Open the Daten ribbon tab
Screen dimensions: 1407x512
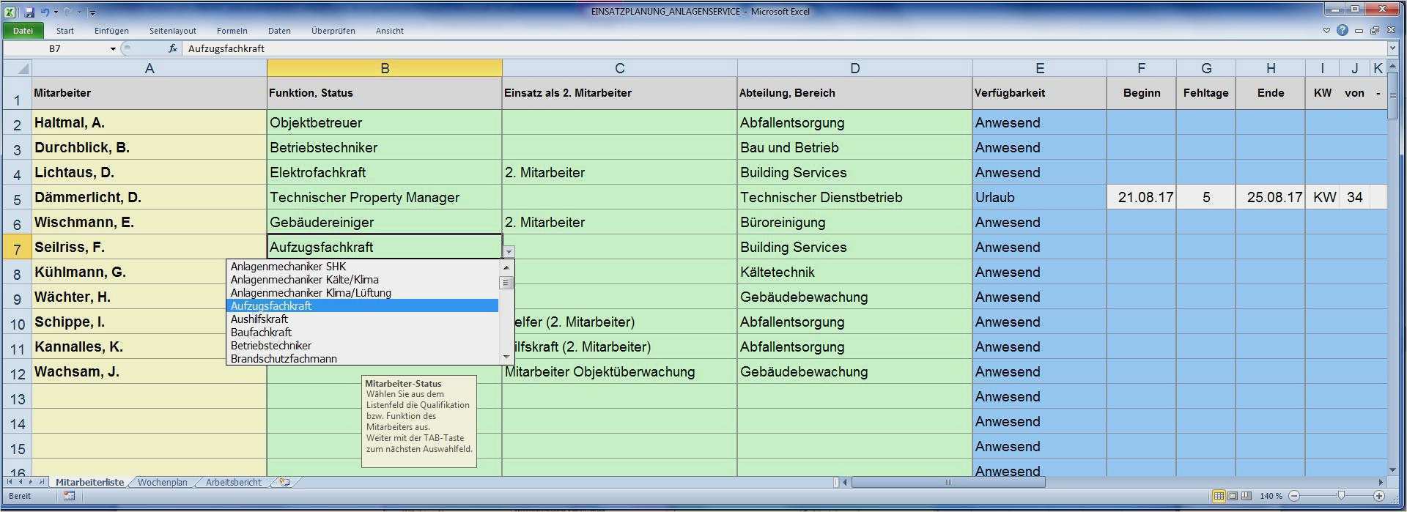[x=279, y=31]
